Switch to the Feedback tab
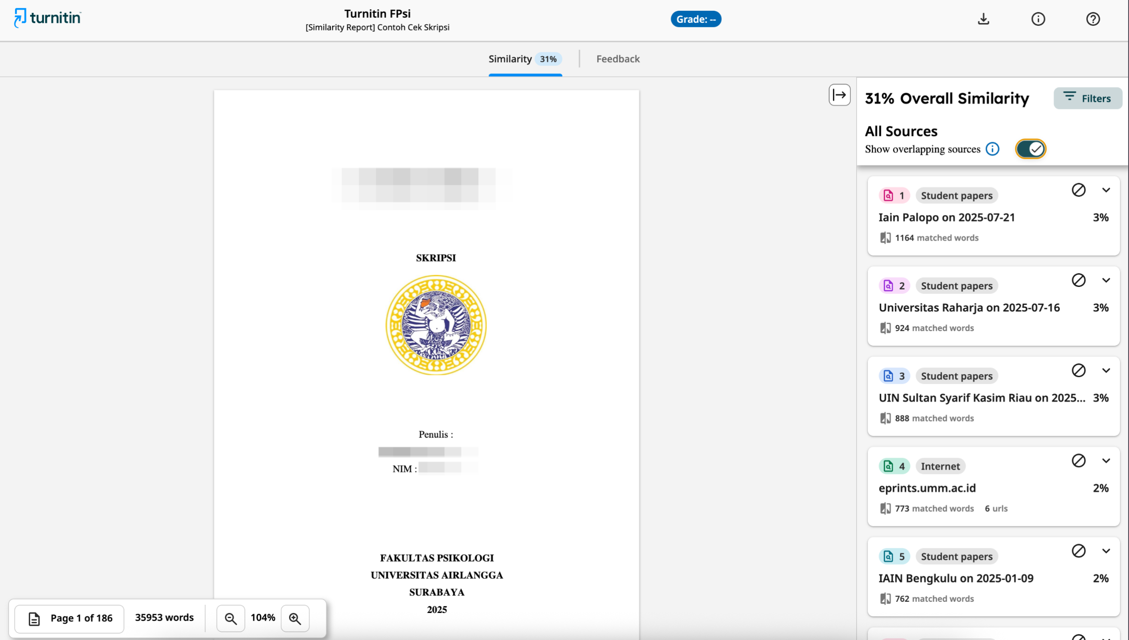The height and width of the screenshot is (640, 1129). [x=617, y=59]
